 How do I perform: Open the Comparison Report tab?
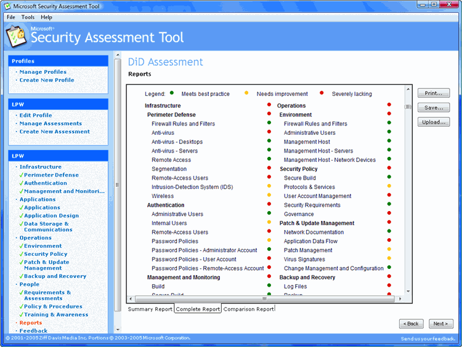click(248, 309)
